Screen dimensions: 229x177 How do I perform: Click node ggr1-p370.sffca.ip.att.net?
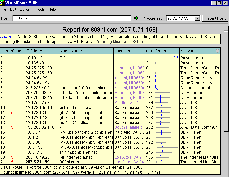pos(82,123)
